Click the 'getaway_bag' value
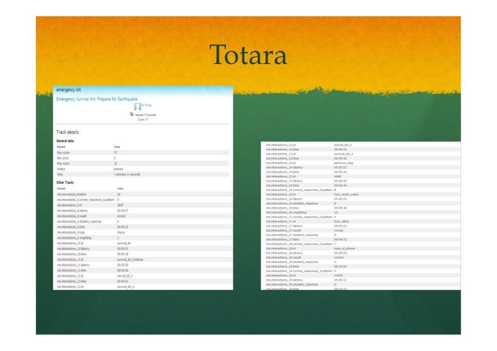The height and width of the screenshot is (351, 497). coord(344,163)
